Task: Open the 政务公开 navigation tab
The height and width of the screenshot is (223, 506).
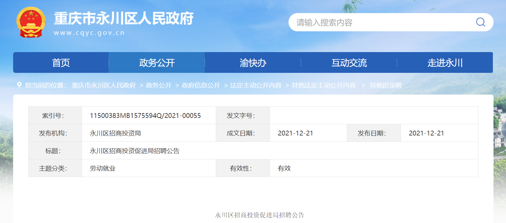Action: click(157, 63)
